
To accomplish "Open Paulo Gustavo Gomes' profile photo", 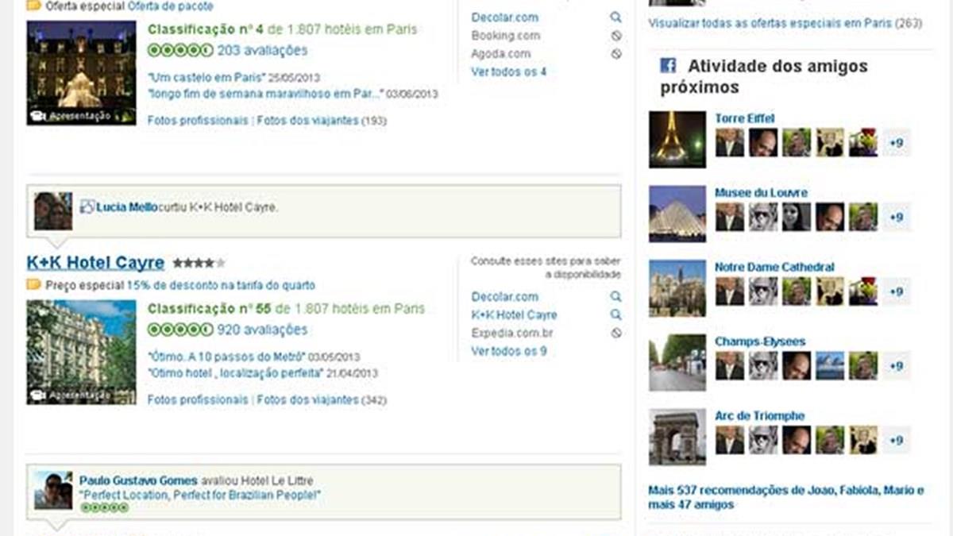I will point(53,490).
